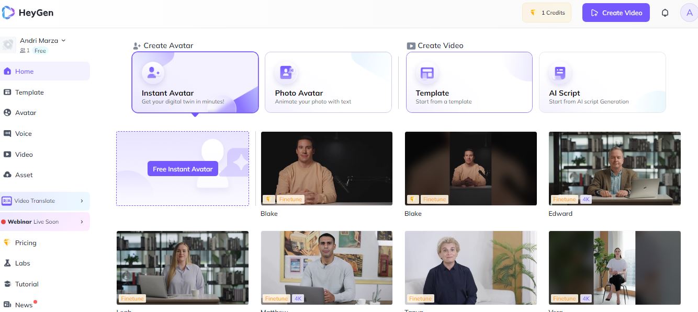This screenshot has height=312, width=698.
Task: Open the notifications bell
Action: [x=665, y=13]
